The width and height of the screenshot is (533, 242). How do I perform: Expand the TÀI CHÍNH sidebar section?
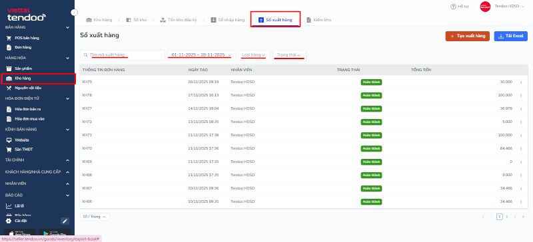pos(68,160)
